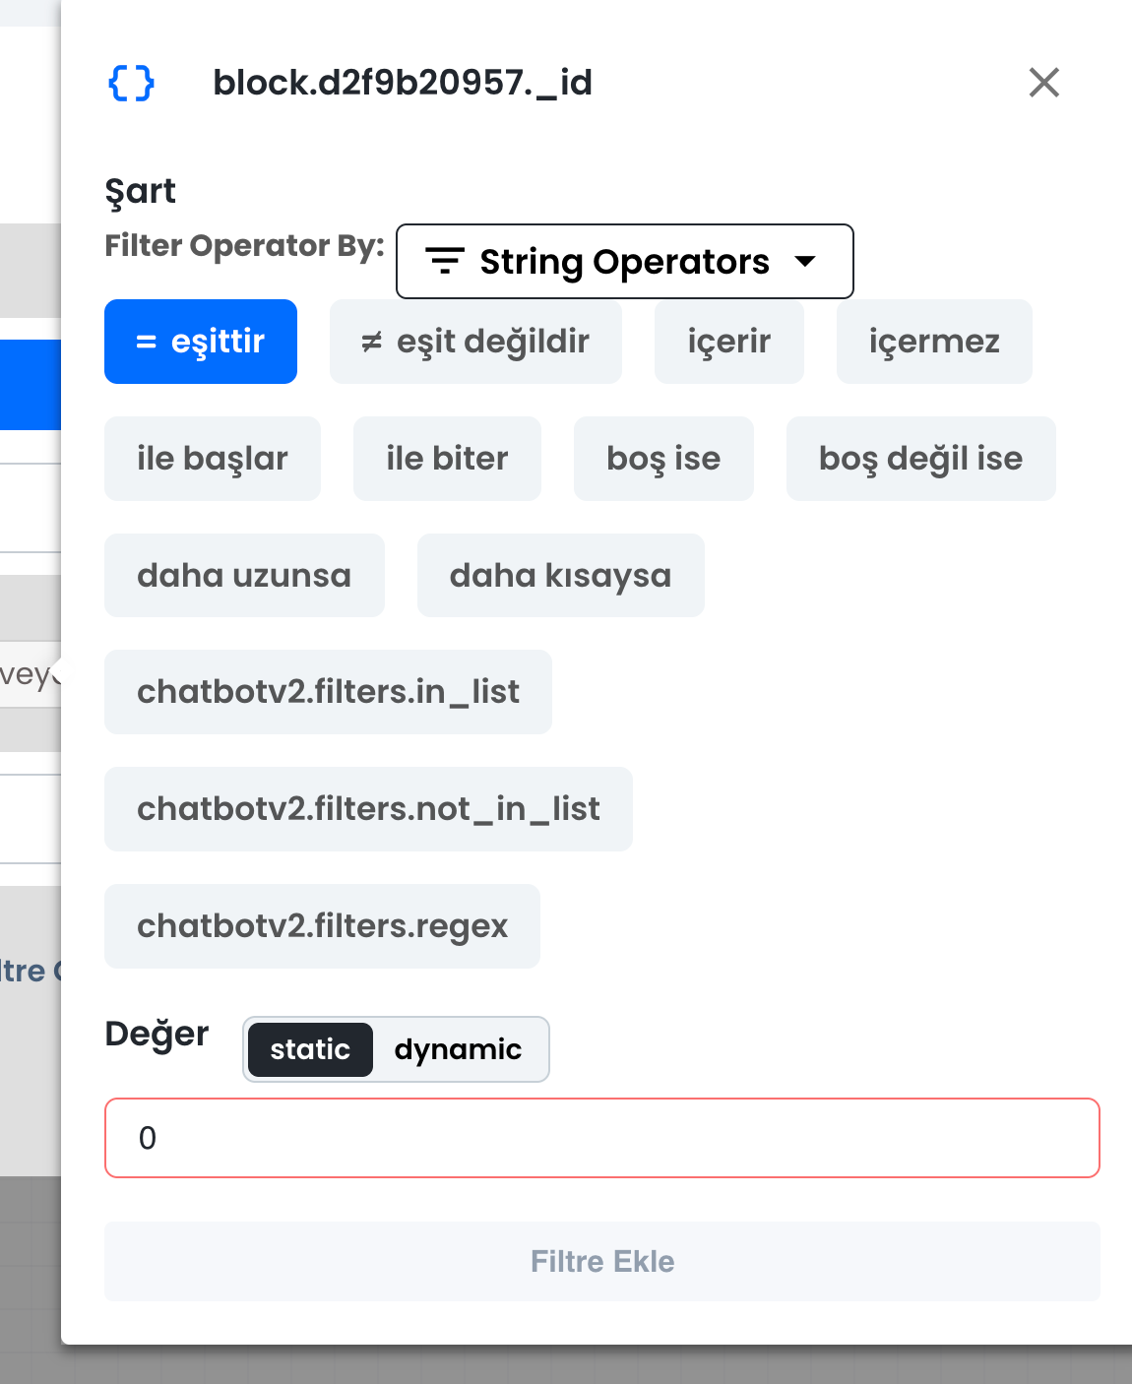Pick the 'içermez' operator
This screenshot has width=1132, height=1384.
(x=933, y=342)
